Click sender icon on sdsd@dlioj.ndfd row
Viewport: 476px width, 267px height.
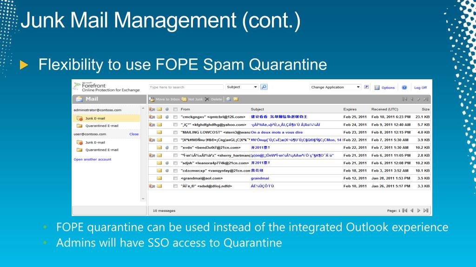click(152, 186)
